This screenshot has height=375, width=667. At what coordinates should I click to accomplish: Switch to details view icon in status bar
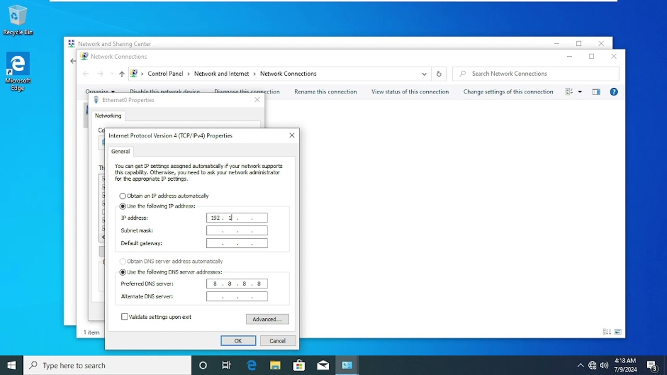607,332
